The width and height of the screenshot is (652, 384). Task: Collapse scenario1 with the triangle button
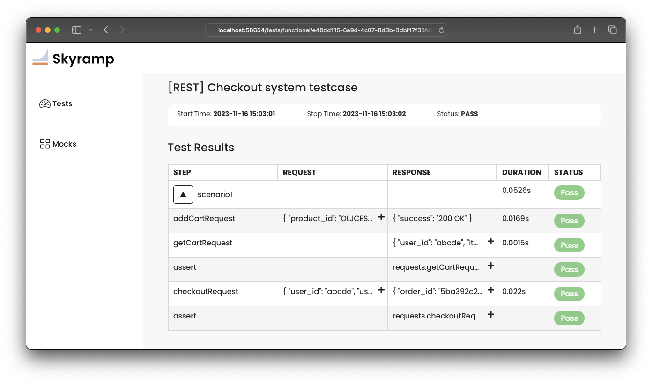pos(183,194)
